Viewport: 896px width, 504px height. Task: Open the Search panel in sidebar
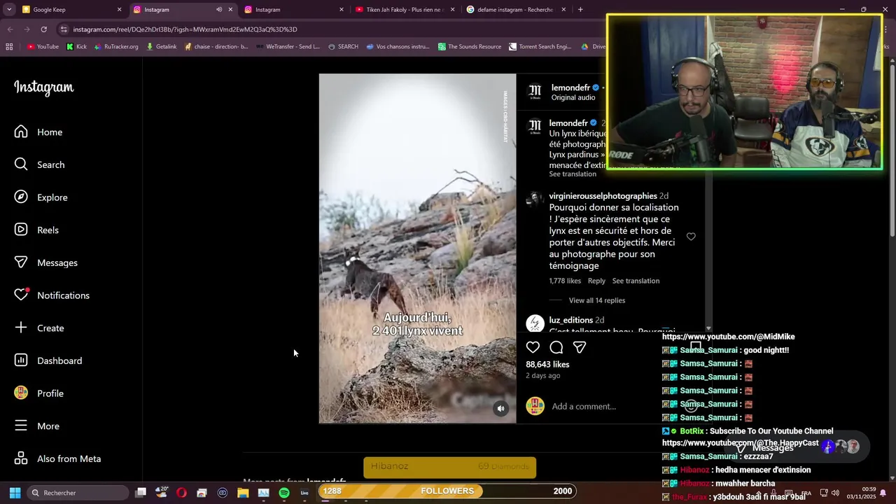39,164
